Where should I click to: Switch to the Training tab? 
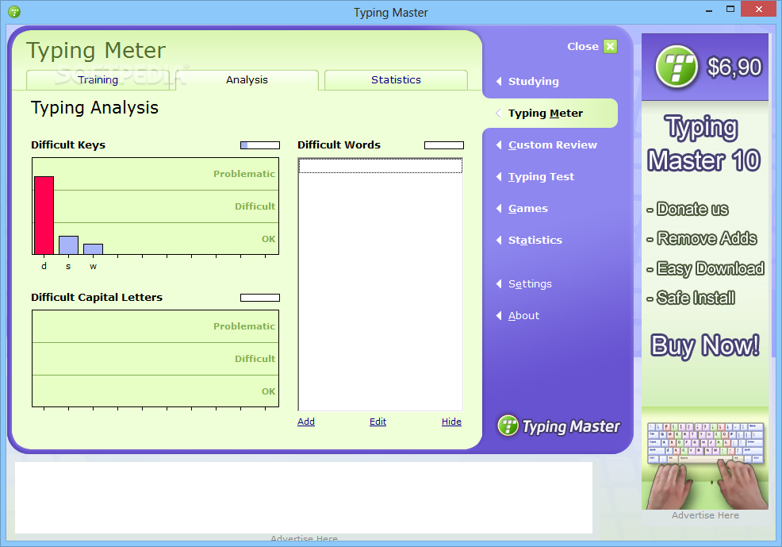click(x=98, y=80)
